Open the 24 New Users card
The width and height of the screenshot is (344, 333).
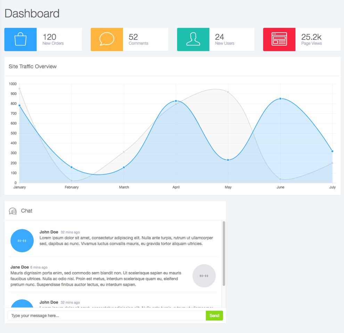[x=216, y=40]
